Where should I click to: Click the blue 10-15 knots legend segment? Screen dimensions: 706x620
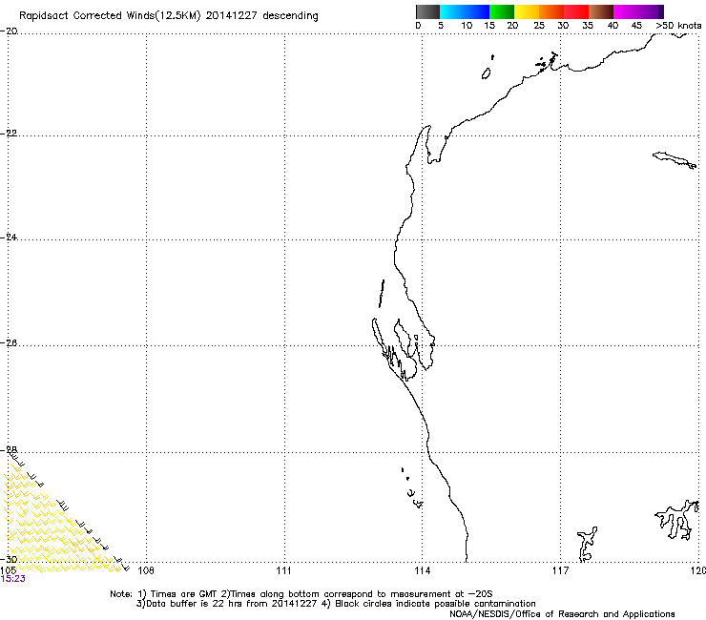[477, 11]
